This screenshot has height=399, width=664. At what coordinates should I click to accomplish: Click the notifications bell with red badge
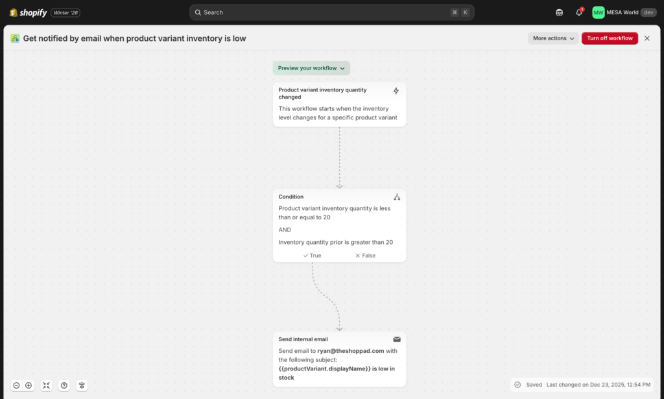tap(578, 12)
